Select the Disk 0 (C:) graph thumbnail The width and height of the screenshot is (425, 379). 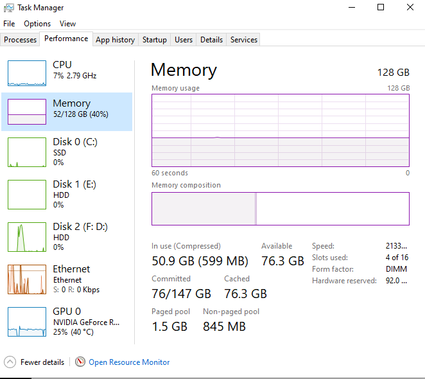click(x=26, y=152)
